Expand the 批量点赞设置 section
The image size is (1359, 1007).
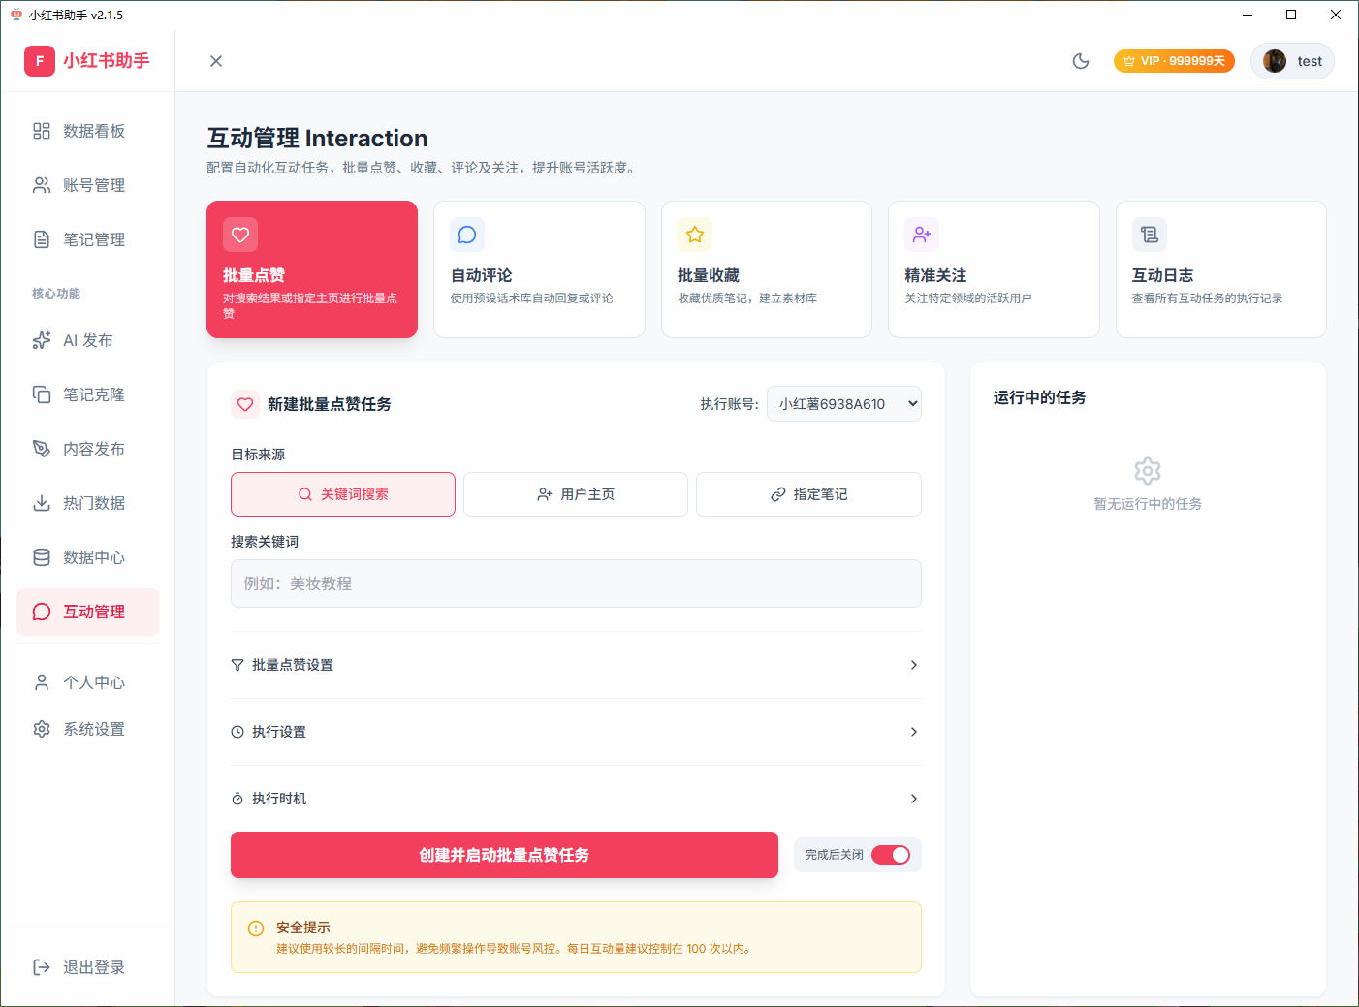tap(575, 665)
